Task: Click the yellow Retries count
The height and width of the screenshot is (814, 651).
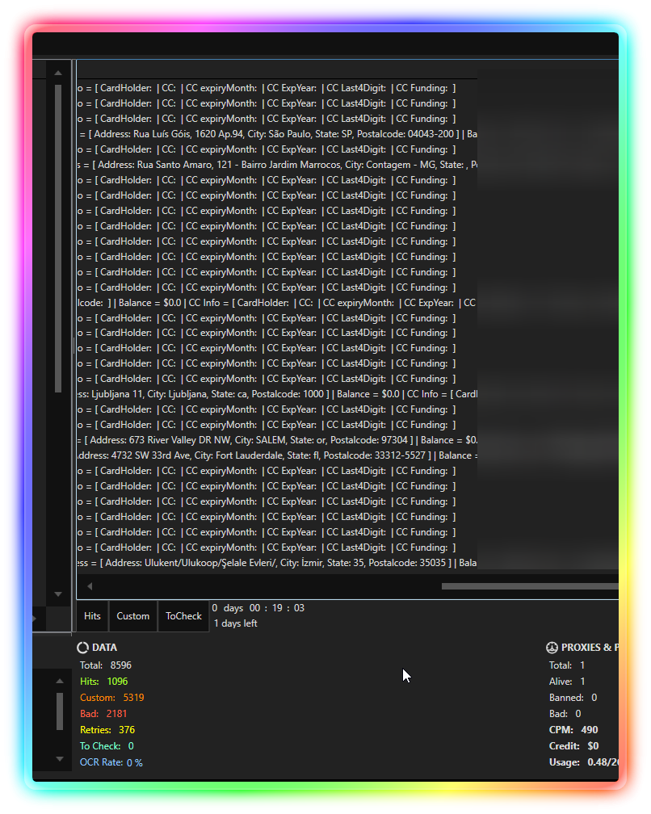Action: [127, 730]
